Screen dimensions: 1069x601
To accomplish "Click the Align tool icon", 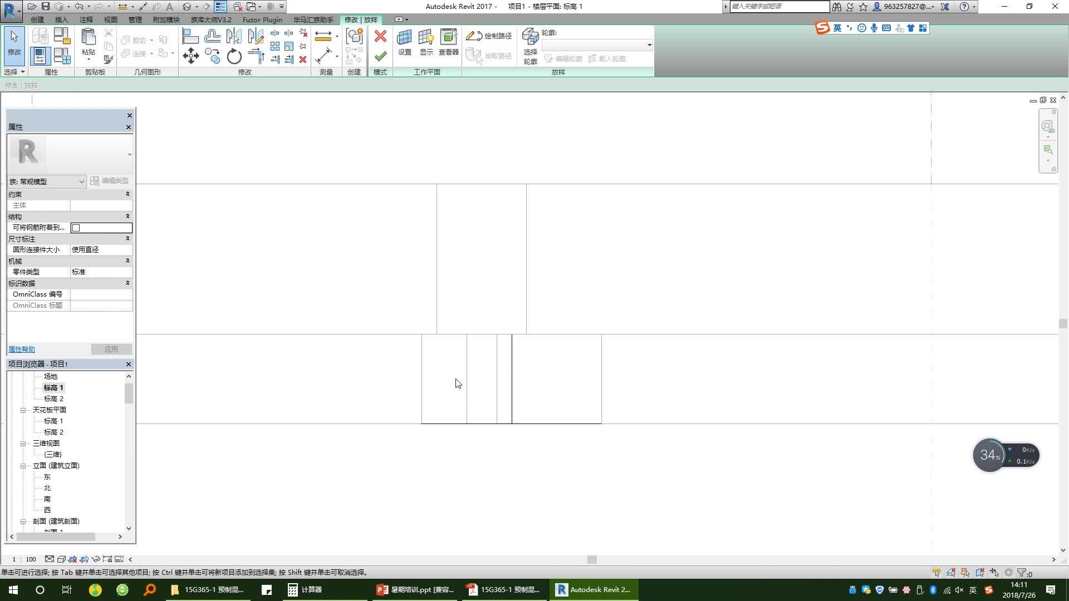I will 190,37.
